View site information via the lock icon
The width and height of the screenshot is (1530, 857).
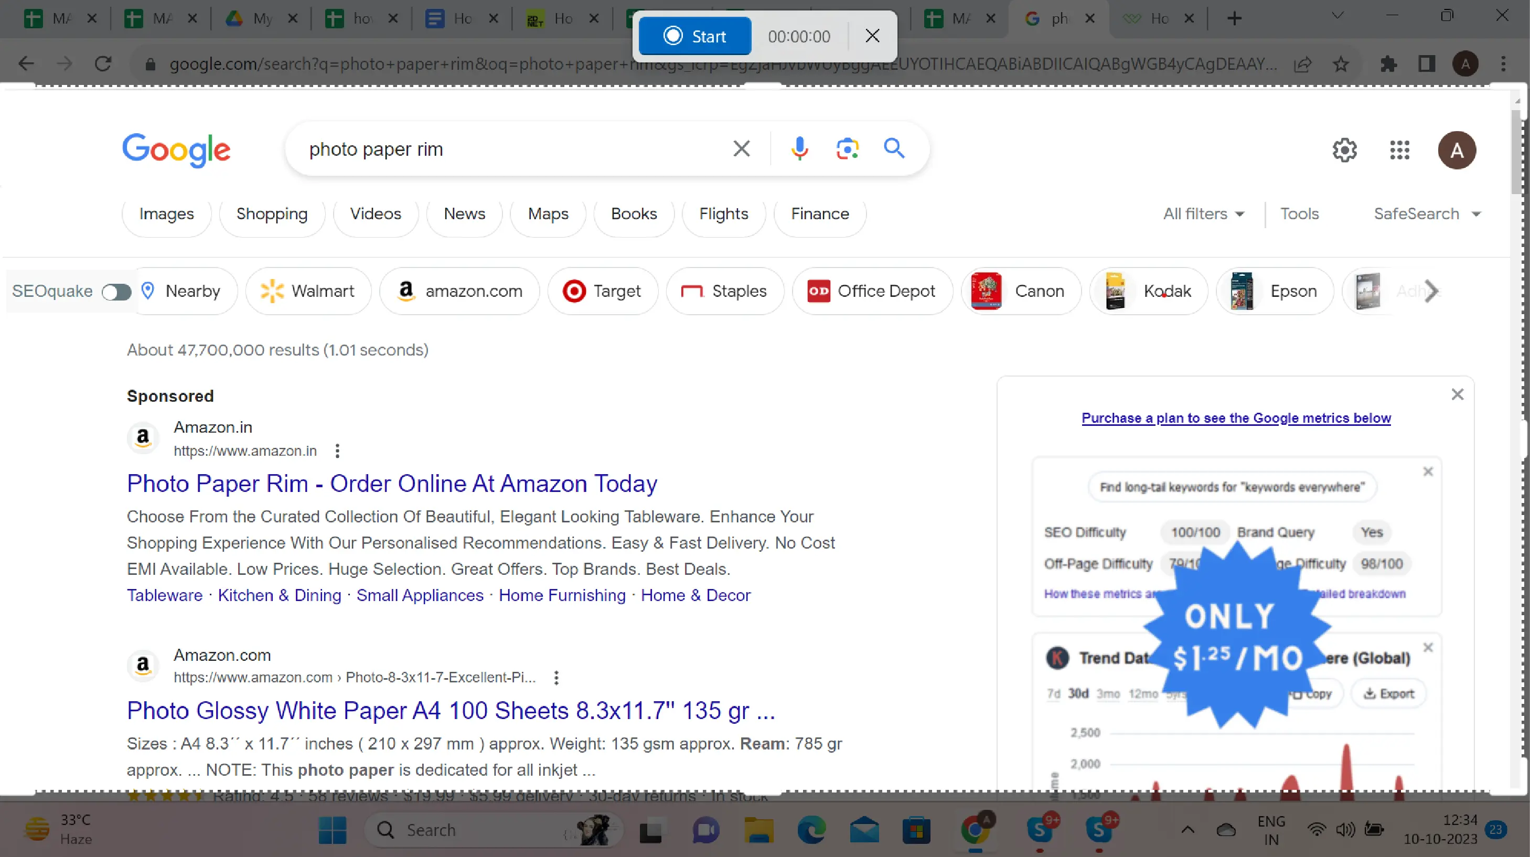point(150,64)
